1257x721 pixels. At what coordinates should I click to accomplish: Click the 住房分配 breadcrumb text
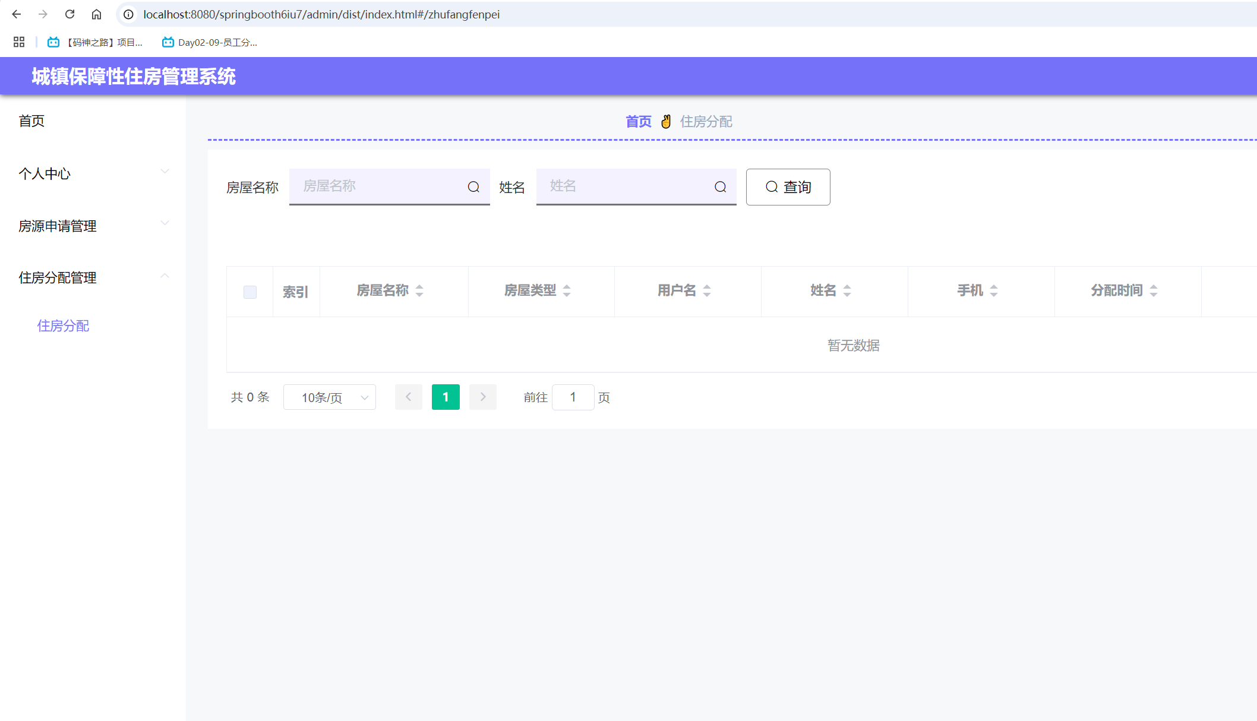pyautogui.click(x=706, y=122)
